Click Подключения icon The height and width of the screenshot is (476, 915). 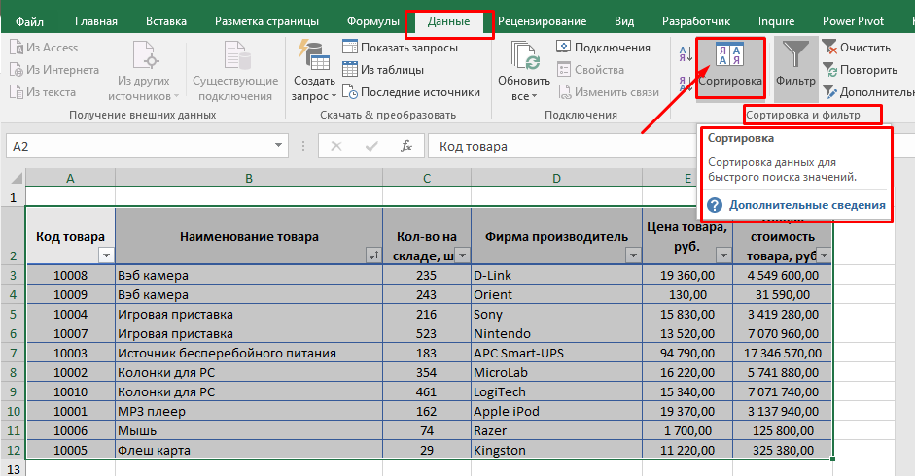[564, 47]
